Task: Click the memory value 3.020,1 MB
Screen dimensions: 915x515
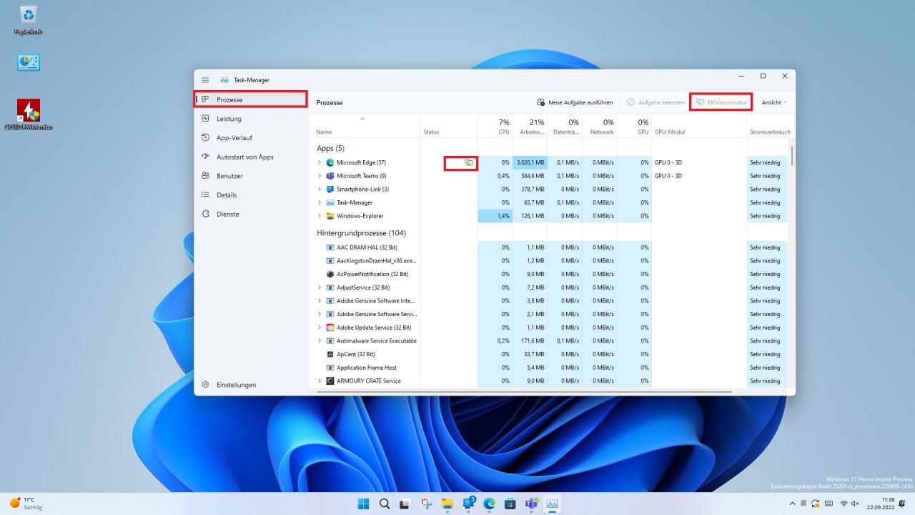Action: point(530,163)
